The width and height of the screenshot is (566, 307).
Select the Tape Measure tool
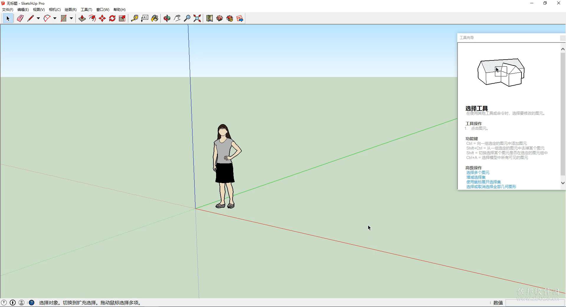[x=135, y=19]
